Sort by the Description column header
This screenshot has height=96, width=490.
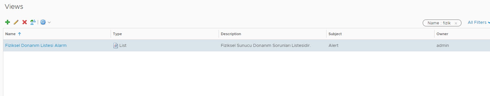(x=231, y=34)
